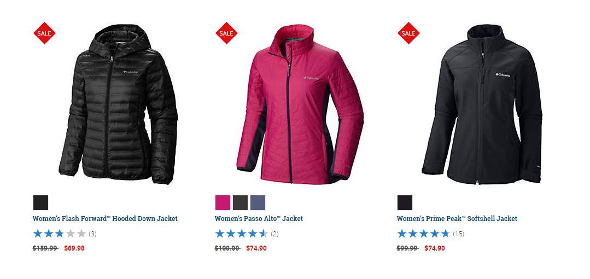Image resolution: width=590 pixels, height=279 pixels.
Task: Choose the dark gray swatch for Passo Alto
Action: point(241,202)
